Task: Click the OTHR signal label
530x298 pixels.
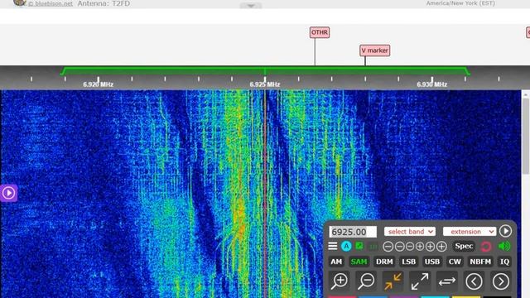Action: point(320,32)
